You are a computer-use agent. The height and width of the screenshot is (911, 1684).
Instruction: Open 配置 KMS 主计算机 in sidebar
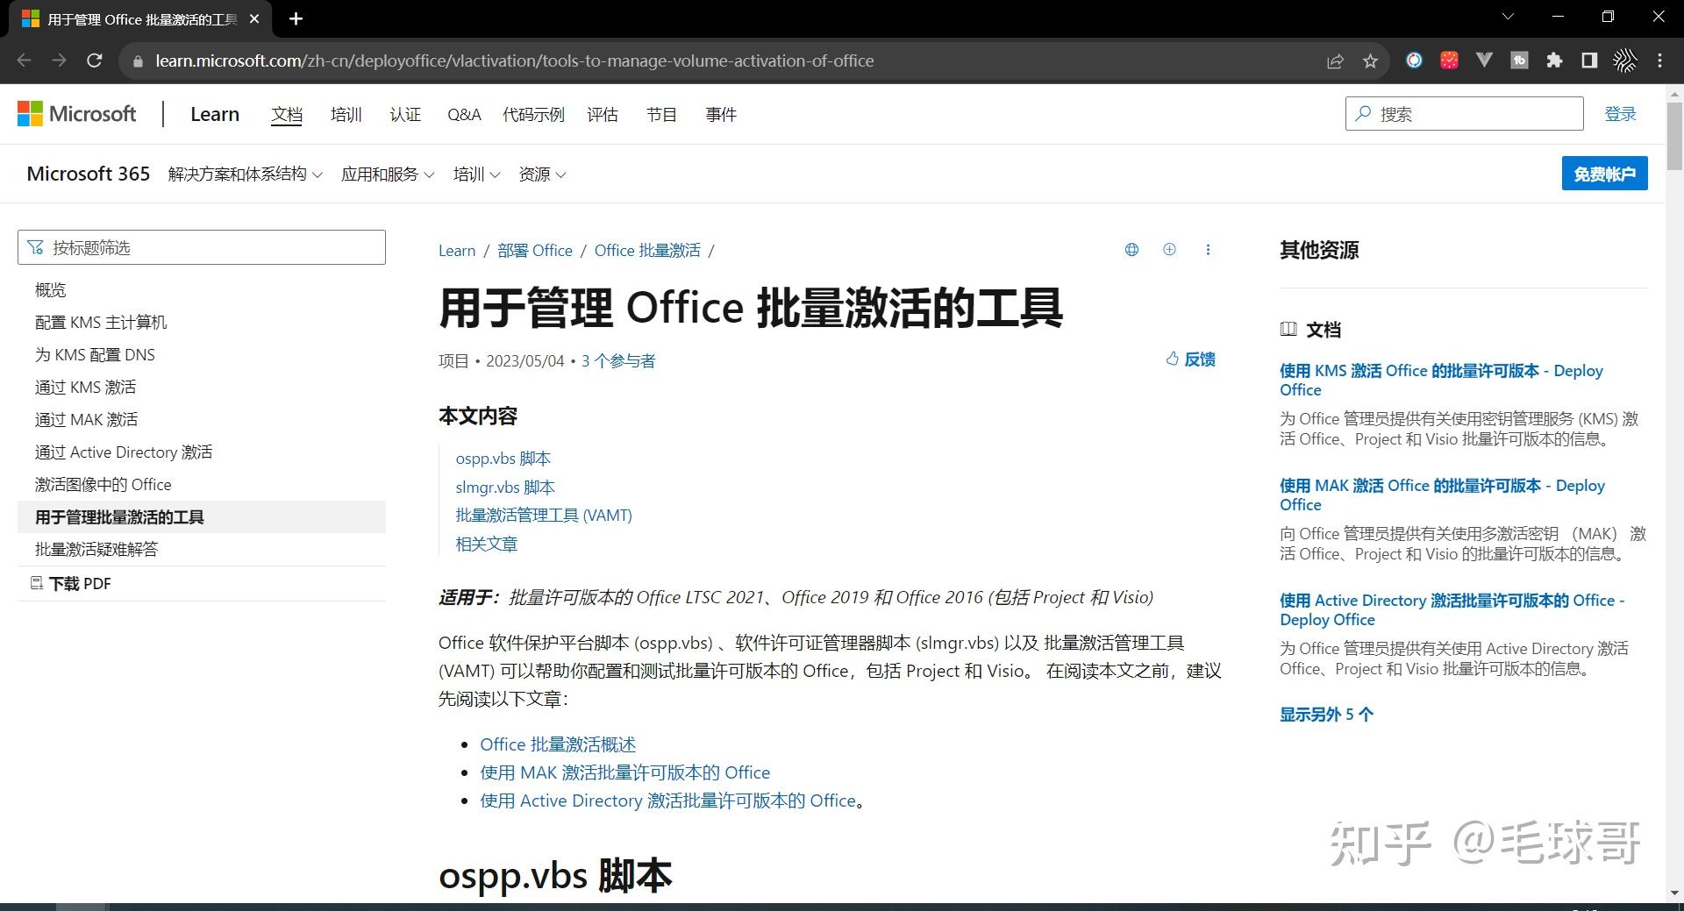tap(101, 323)
